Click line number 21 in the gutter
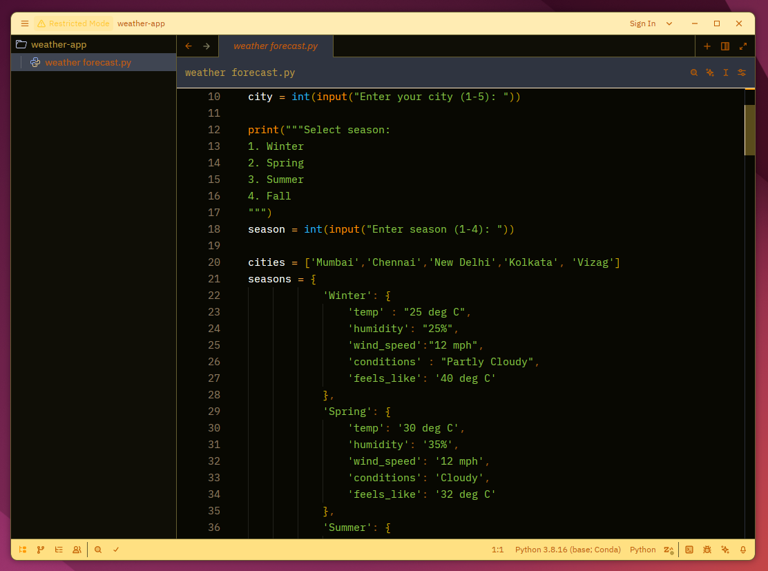Screen dimensions: 768x571 click(214, 279)
